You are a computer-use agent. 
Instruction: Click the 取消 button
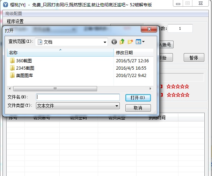point(138,108)
